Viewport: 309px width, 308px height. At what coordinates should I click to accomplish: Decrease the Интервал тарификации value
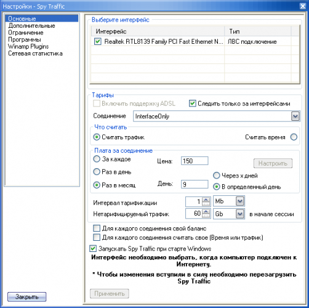206,204
